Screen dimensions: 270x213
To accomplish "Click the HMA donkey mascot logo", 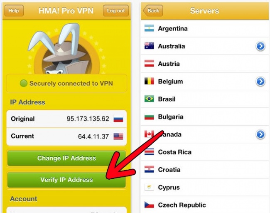I will click(x=66, y=49).
